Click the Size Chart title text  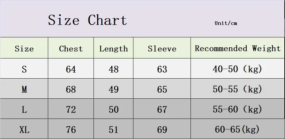click(x=87, y=20)
